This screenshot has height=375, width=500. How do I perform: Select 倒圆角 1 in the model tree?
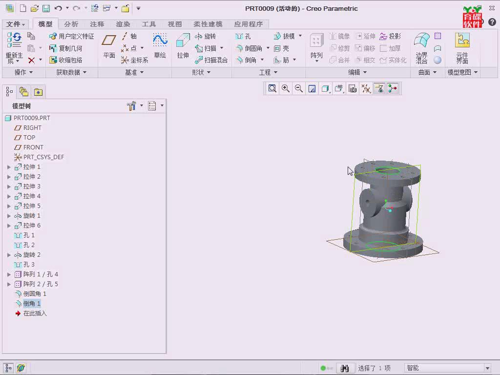31,293
